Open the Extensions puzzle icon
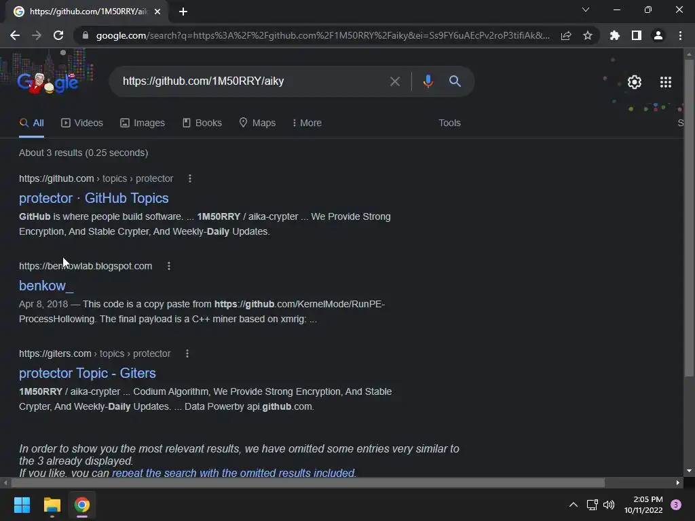The image size is (695, 521). click(615, 35)
